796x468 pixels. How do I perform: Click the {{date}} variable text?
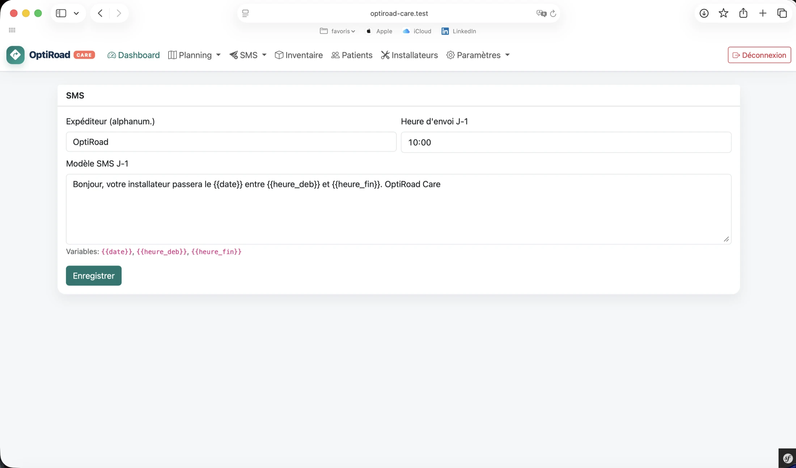(x=117, y=252)
